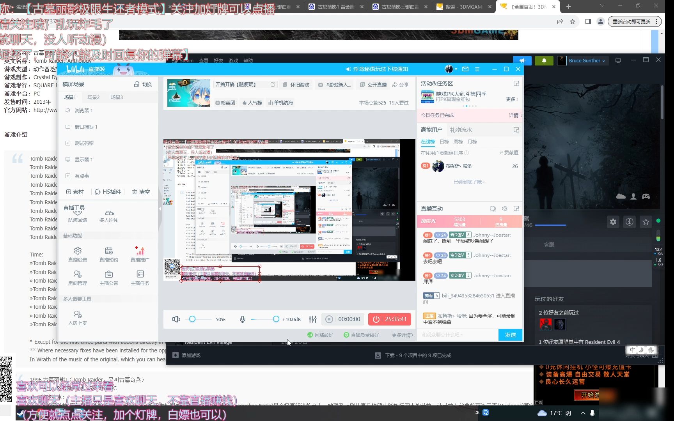Pop out the 高能用户 panel
Image resolution: width=674 pixels, height=421 pixels.
(516, 130)
